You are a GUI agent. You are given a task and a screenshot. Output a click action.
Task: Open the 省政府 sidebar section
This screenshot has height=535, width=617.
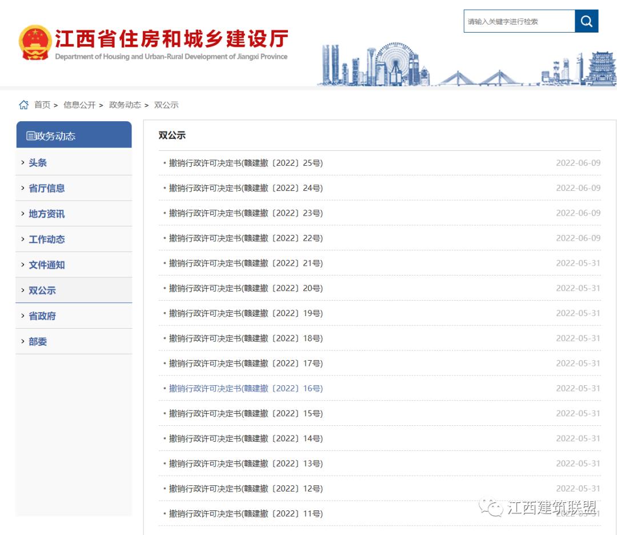pos(41,316)
